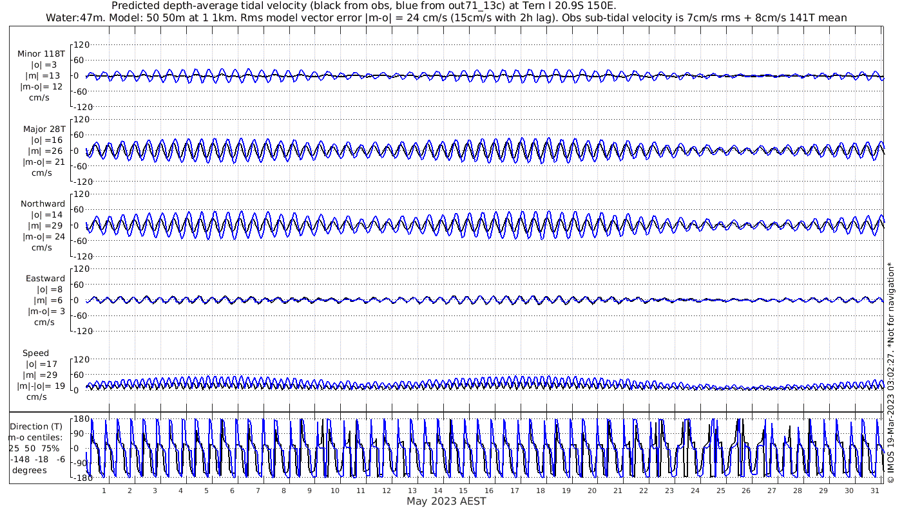Click the 'Predicted depth-average tidal velocity' title line
The image size is (902, 515).
364,6
